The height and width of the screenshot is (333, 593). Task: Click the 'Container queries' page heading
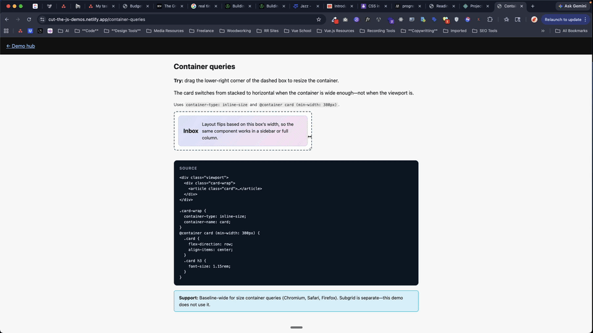[204, 67]
